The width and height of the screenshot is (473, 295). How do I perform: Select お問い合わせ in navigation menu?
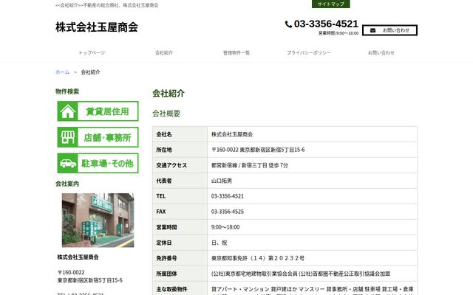(x=381, y=52)
